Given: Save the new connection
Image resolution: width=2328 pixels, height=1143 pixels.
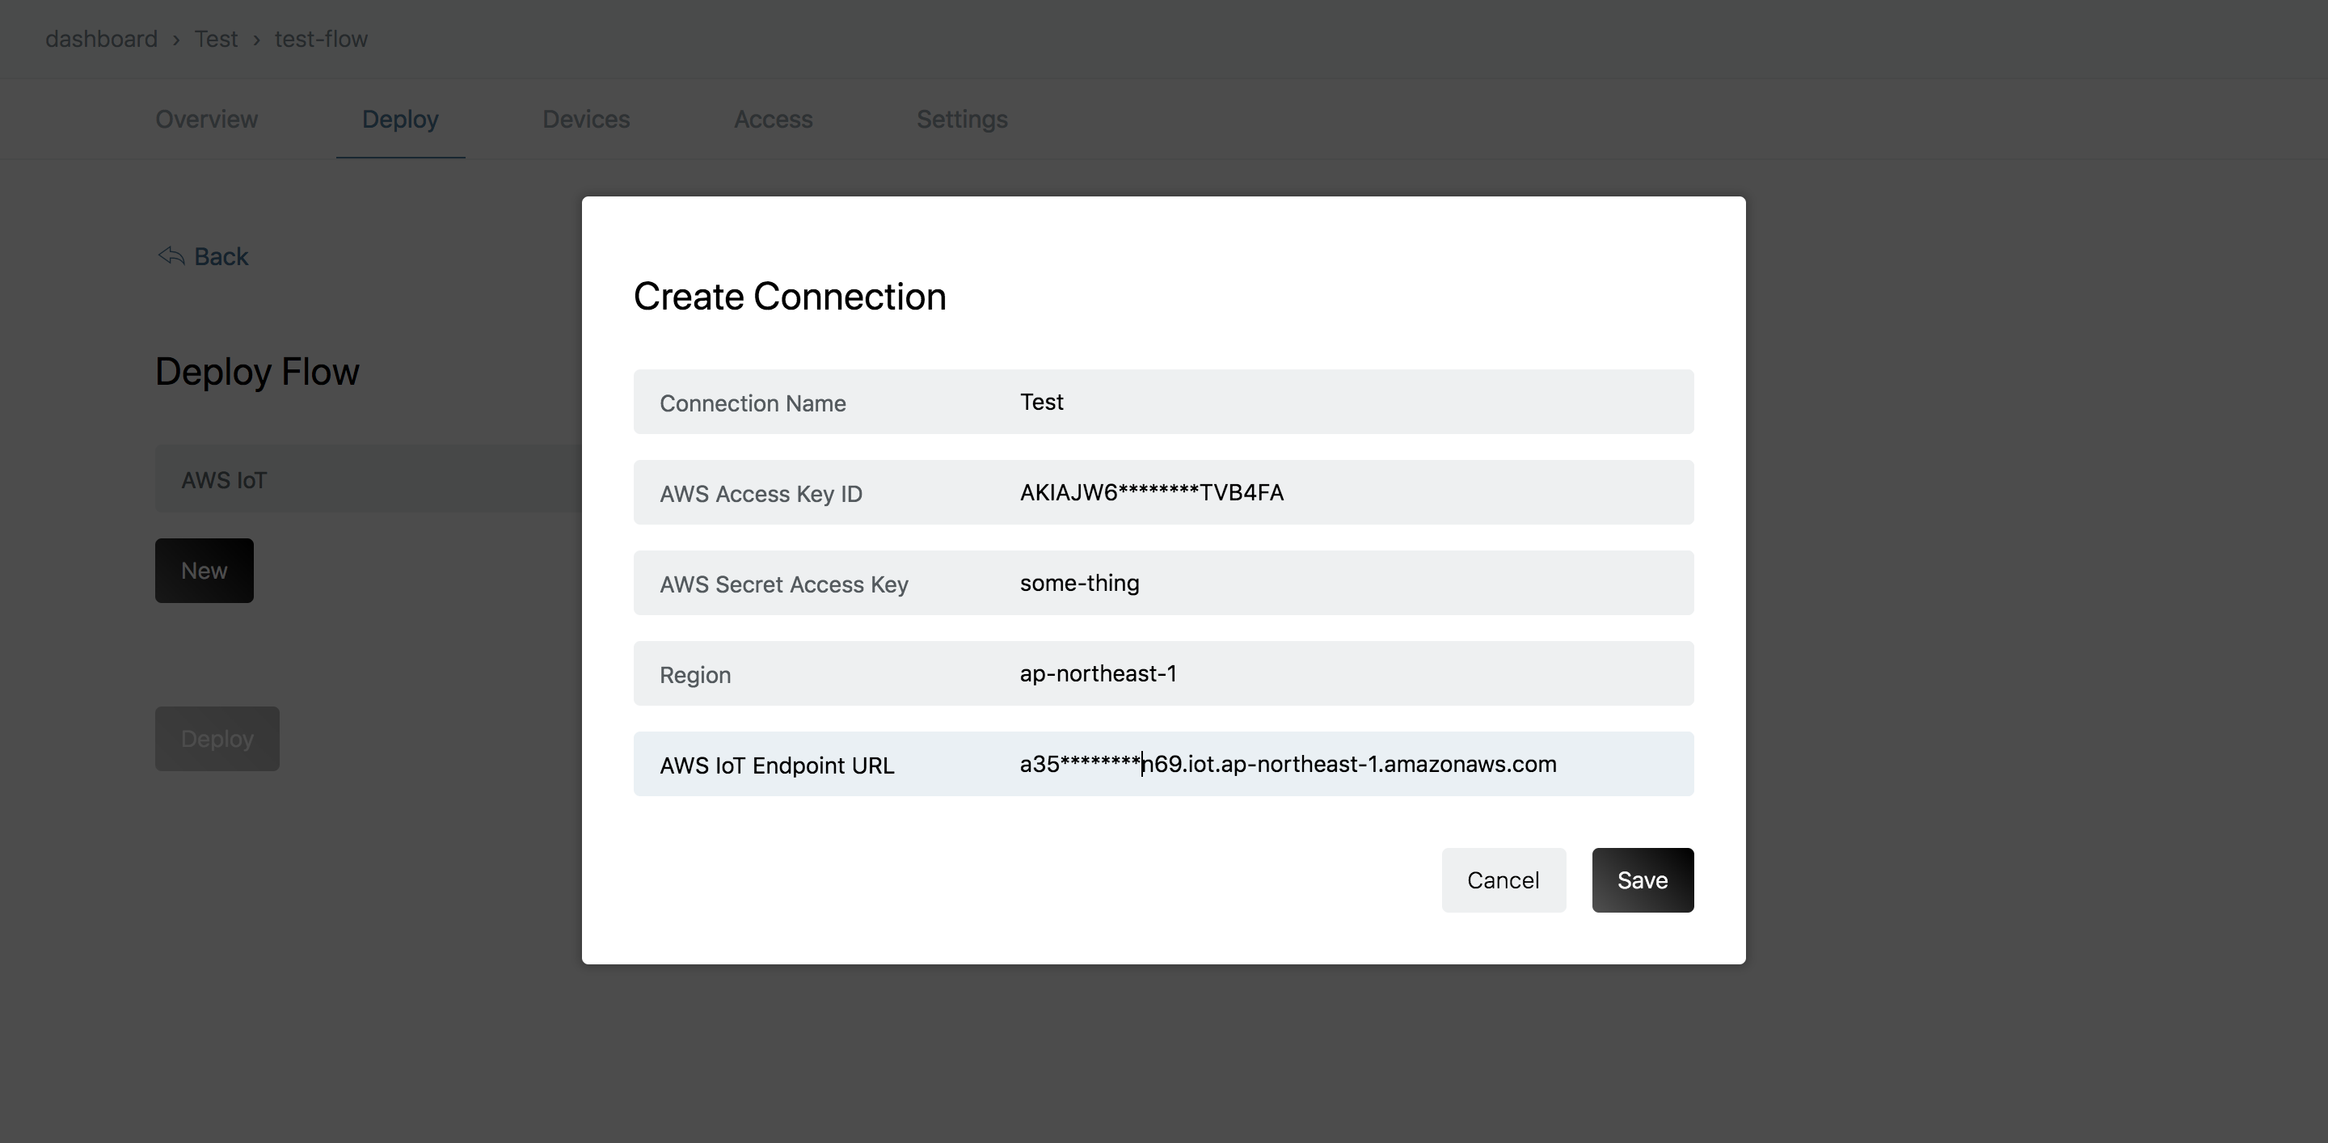Looking at the screenshot, I should pyautogui.click(x=1642, y=880).
